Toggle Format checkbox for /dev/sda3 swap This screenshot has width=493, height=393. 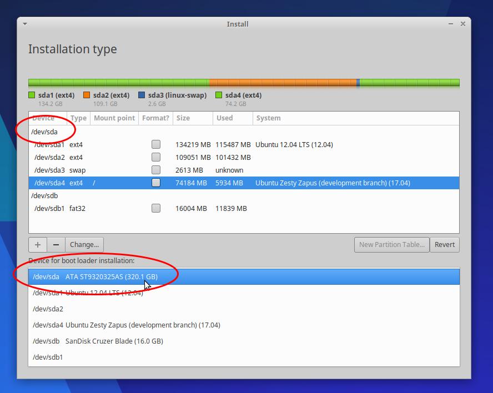156,170
